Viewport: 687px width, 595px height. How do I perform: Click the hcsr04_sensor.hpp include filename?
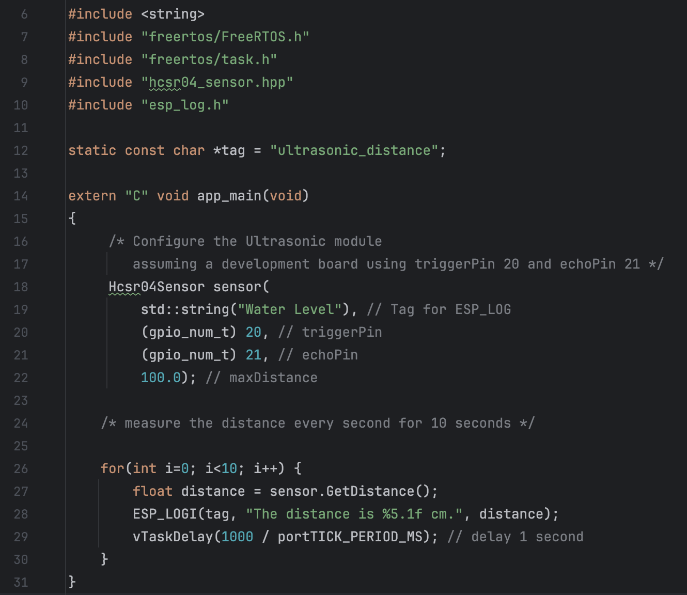click(217, 83)
